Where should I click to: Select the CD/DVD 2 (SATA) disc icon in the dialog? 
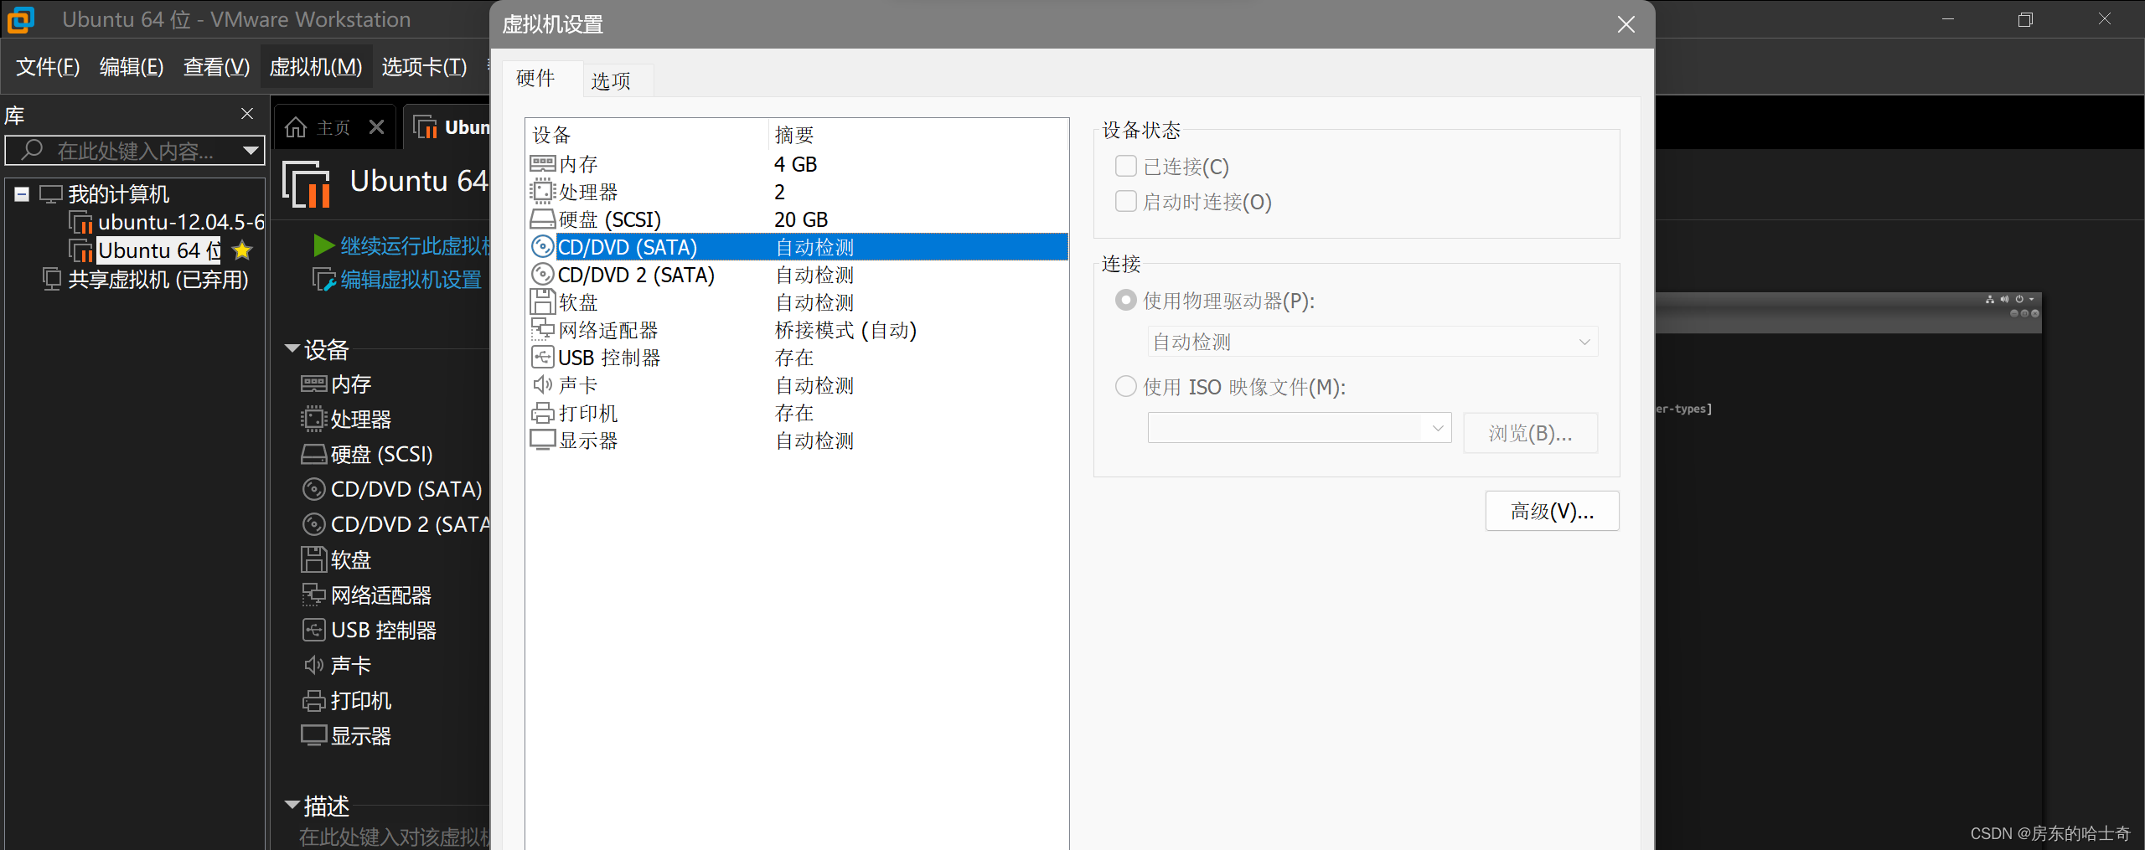point(543,275)
